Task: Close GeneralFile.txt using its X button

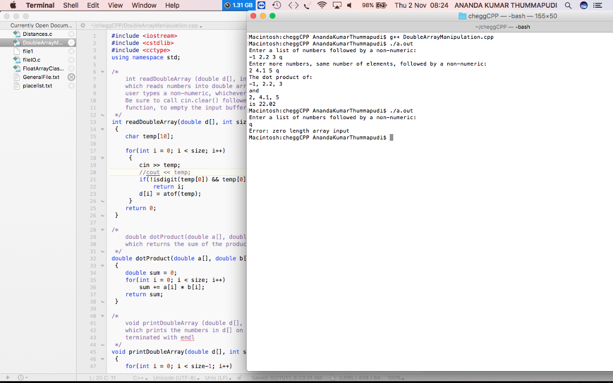Action: point(71,77)
